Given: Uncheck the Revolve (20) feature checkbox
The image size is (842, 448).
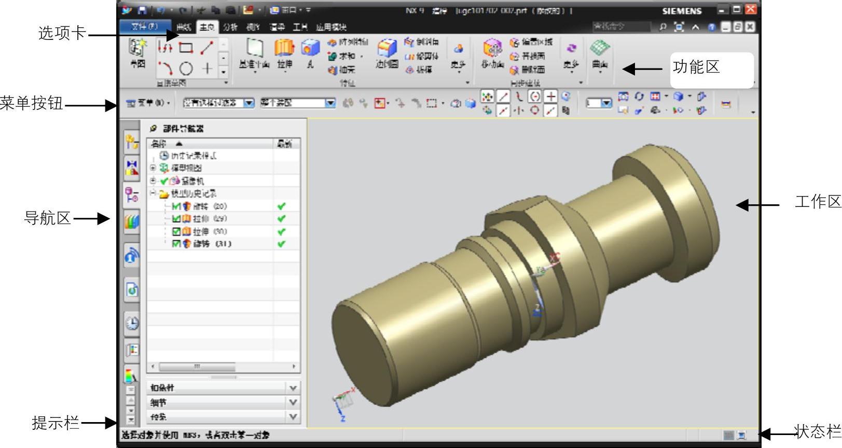Looking at the screenshot, I should [176, 206].
